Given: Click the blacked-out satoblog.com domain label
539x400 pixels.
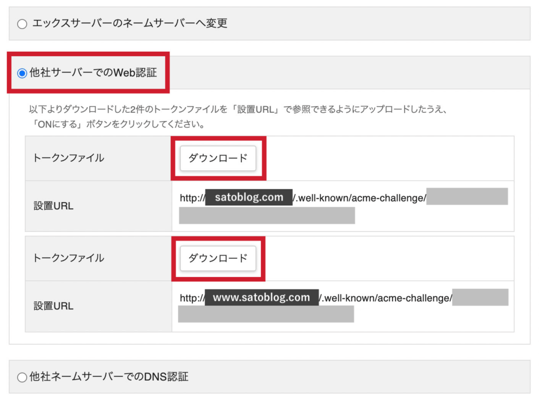Looking at the screenshot, I should [248, 197].
